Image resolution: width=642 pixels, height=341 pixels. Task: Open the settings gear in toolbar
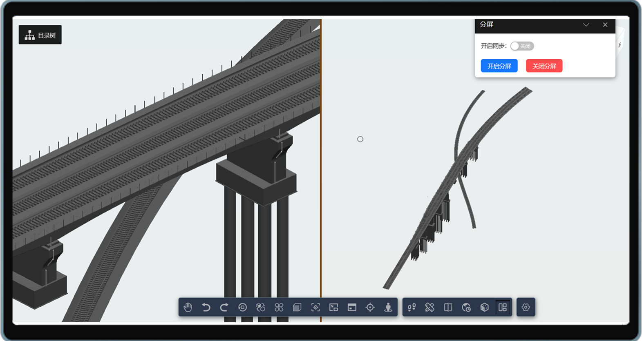pos(526,307)
